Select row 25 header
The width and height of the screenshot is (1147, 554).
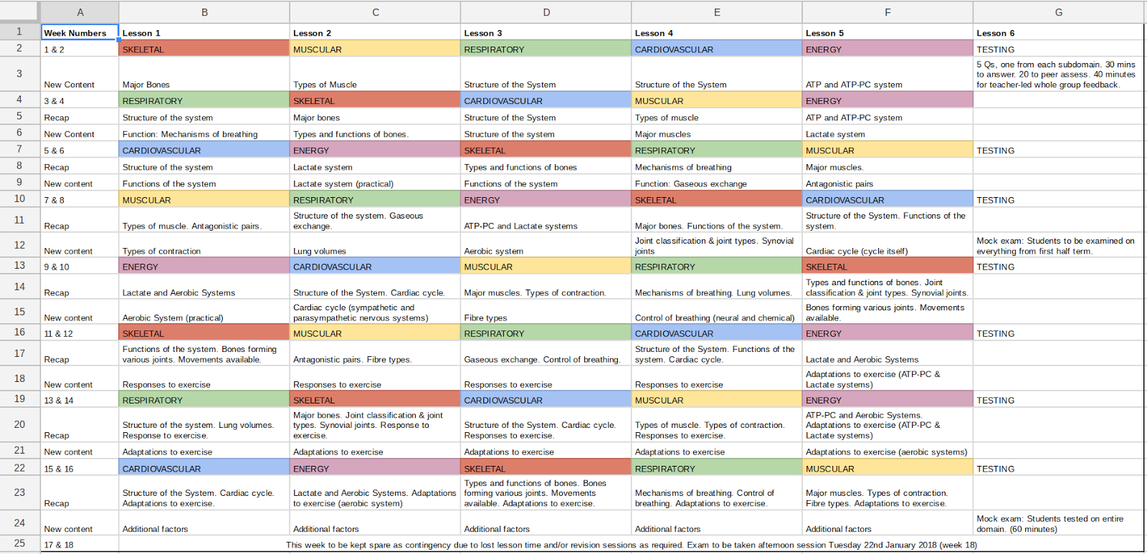19,543
